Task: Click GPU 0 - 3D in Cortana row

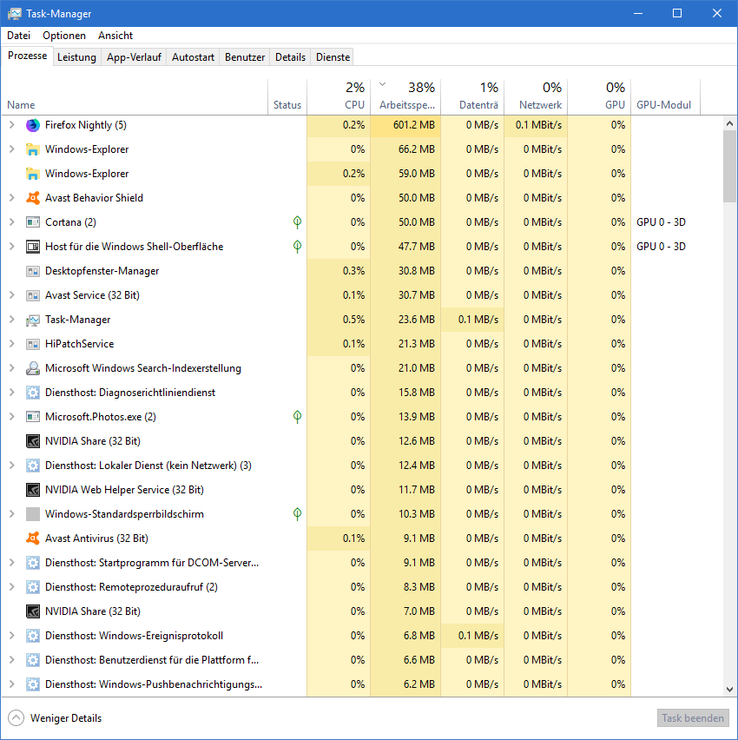Action: pyautogui.click(x=661, y=222)
